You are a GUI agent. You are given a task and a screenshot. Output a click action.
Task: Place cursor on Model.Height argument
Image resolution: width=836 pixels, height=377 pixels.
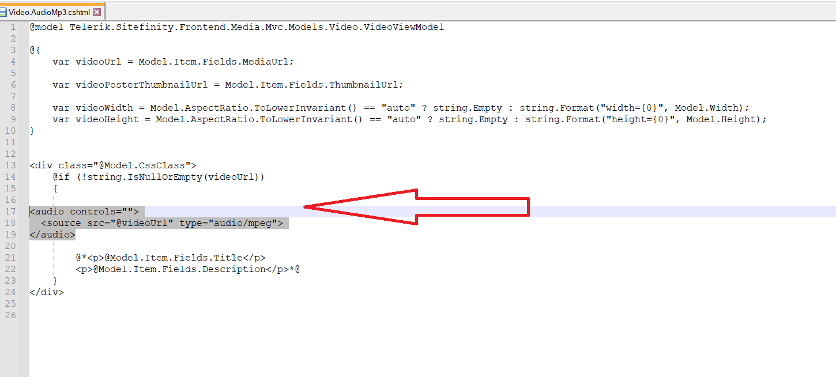coord(721,119)
